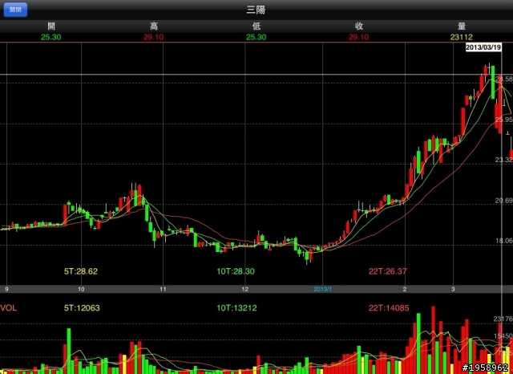The image size is (513, 374).
Task: Click month 2 on the time axis
Action: click(405, 289)
